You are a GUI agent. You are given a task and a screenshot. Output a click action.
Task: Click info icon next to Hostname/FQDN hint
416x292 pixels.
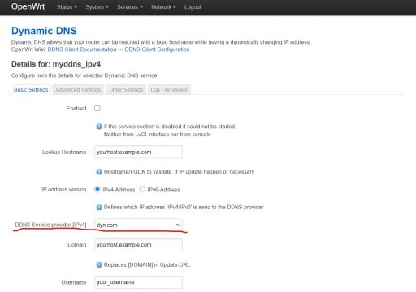[x=99, y=172]
